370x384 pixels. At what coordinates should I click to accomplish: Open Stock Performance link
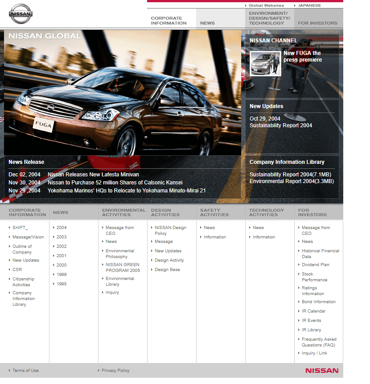314,277
